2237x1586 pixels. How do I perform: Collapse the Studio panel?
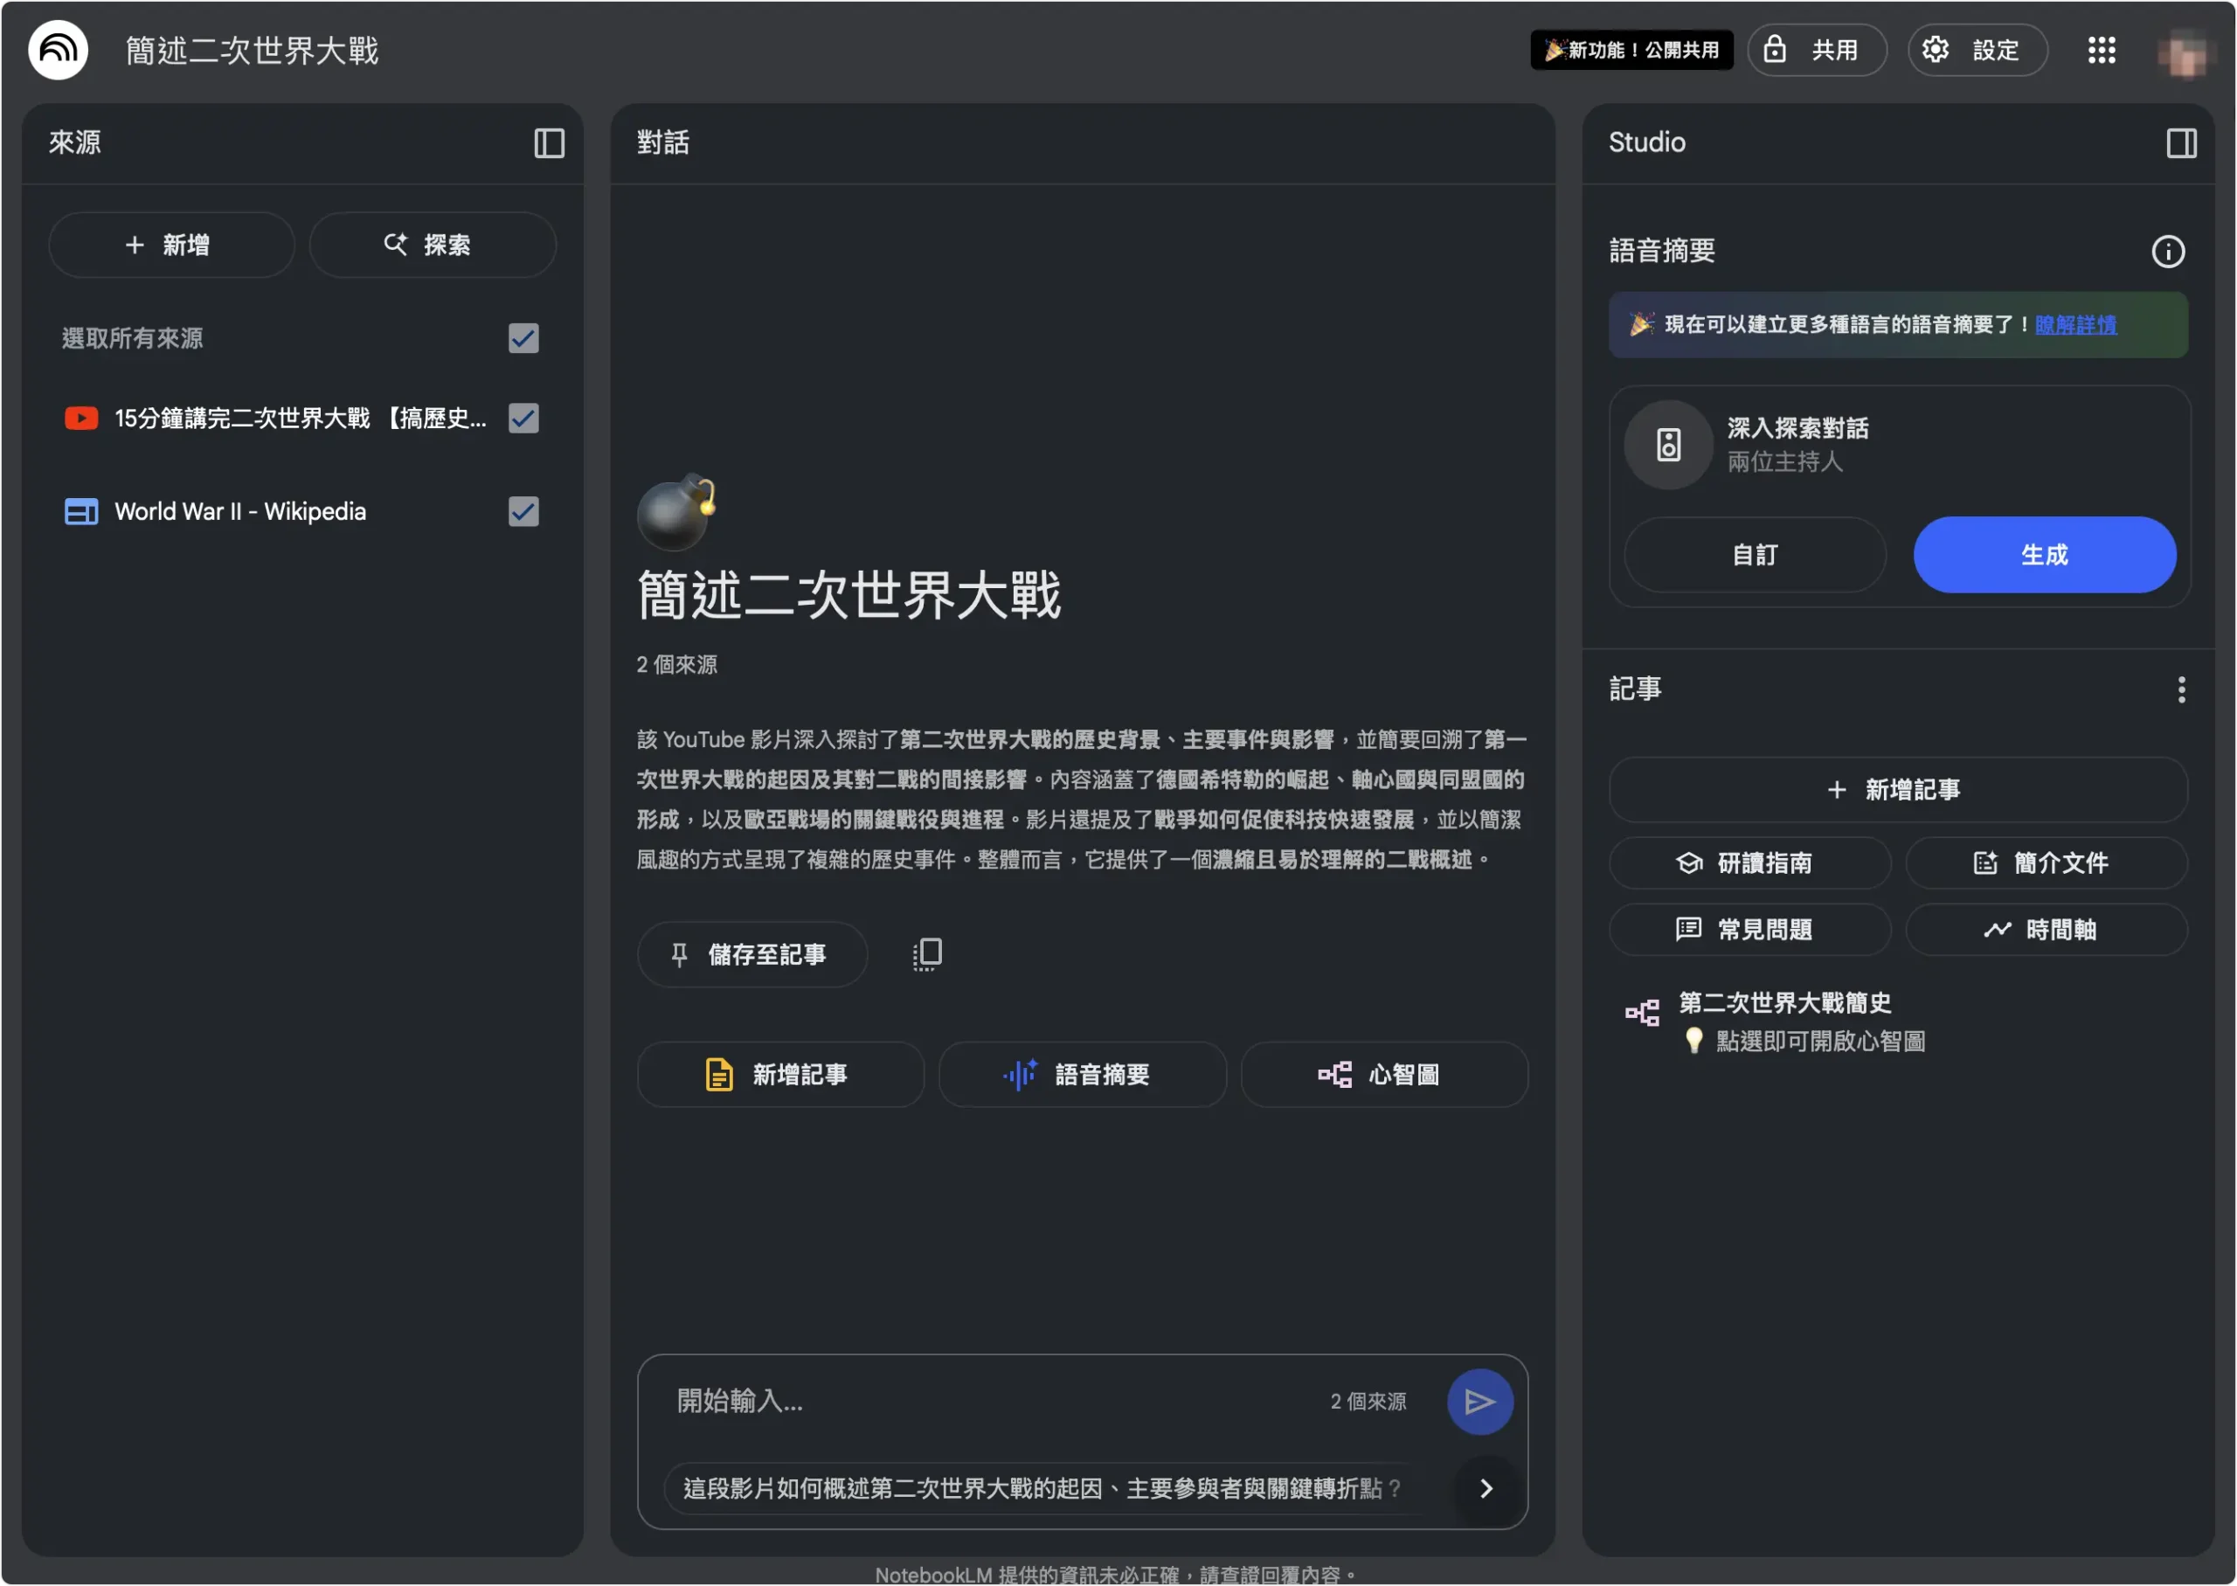tap(2181, 142)
